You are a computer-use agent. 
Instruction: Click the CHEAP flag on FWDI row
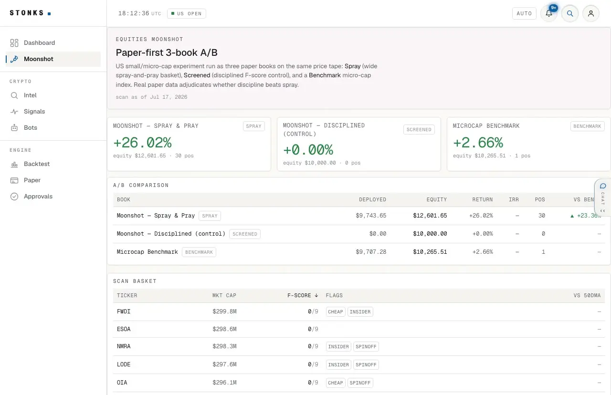(336, 312)
